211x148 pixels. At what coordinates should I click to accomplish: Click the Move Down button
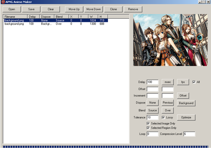[x=94, y=9]
